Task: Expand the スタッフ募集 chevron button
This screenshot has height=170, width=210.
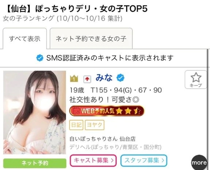Action: point(144,160)
